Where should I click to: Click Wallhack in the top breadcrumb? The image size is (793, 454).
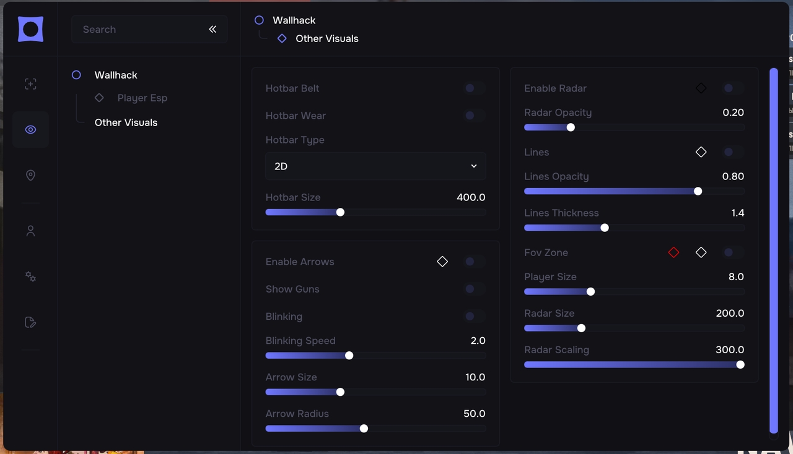pyautogui.click(x=294, y=20)
